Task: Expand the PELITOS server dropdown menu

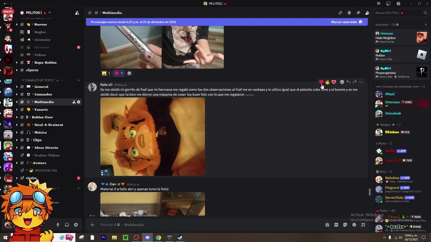Action: [x=49, y=13]
